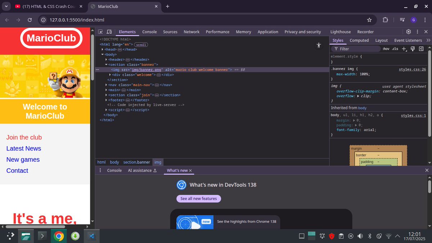Expand the head element node

pyautogui.click(x=103, y=49)
